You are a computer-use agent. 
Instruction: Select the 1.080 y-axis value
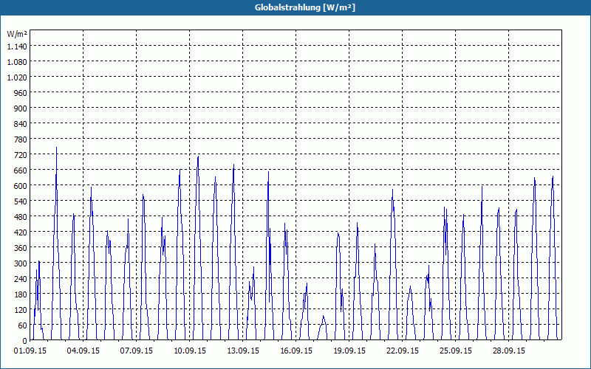[x=17, y=62]
